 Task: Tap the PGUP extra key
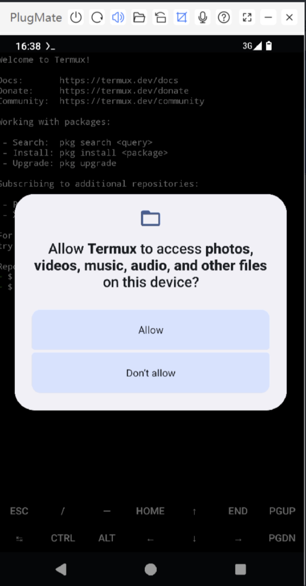tap(282, 511)
